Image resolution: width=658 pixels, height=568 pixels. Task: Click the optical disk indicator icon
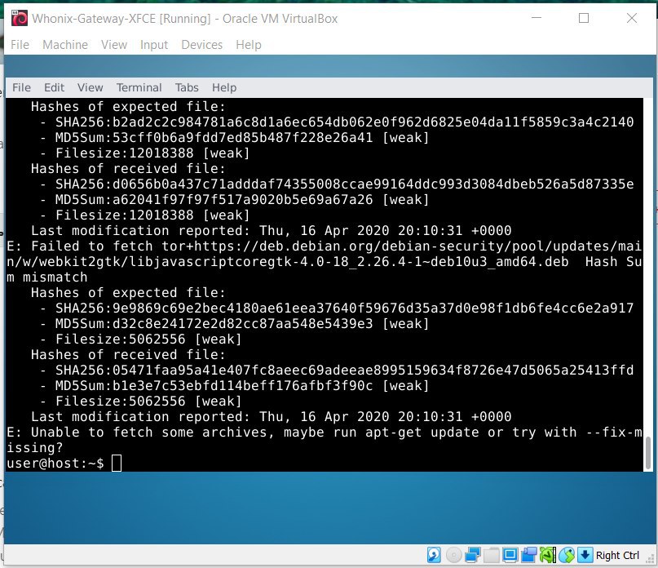pyautogui.click(x=453, y=555)
